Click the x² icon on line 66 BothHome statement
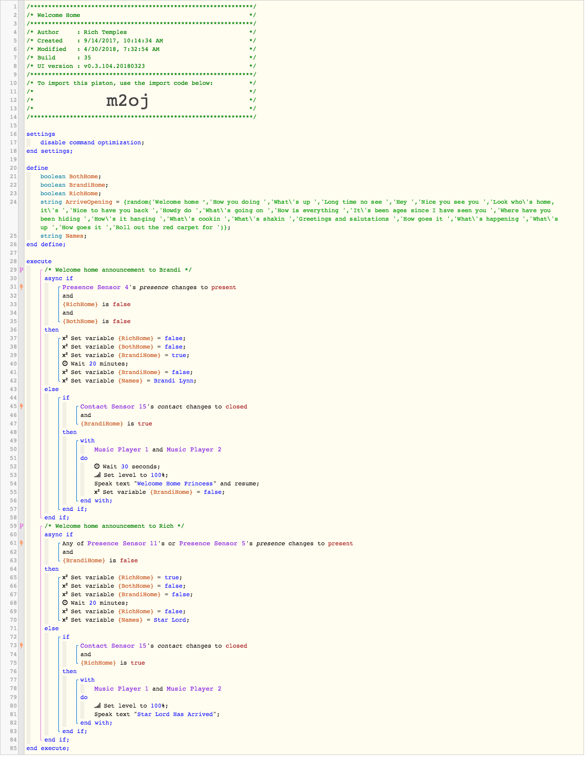 [65, 586]
